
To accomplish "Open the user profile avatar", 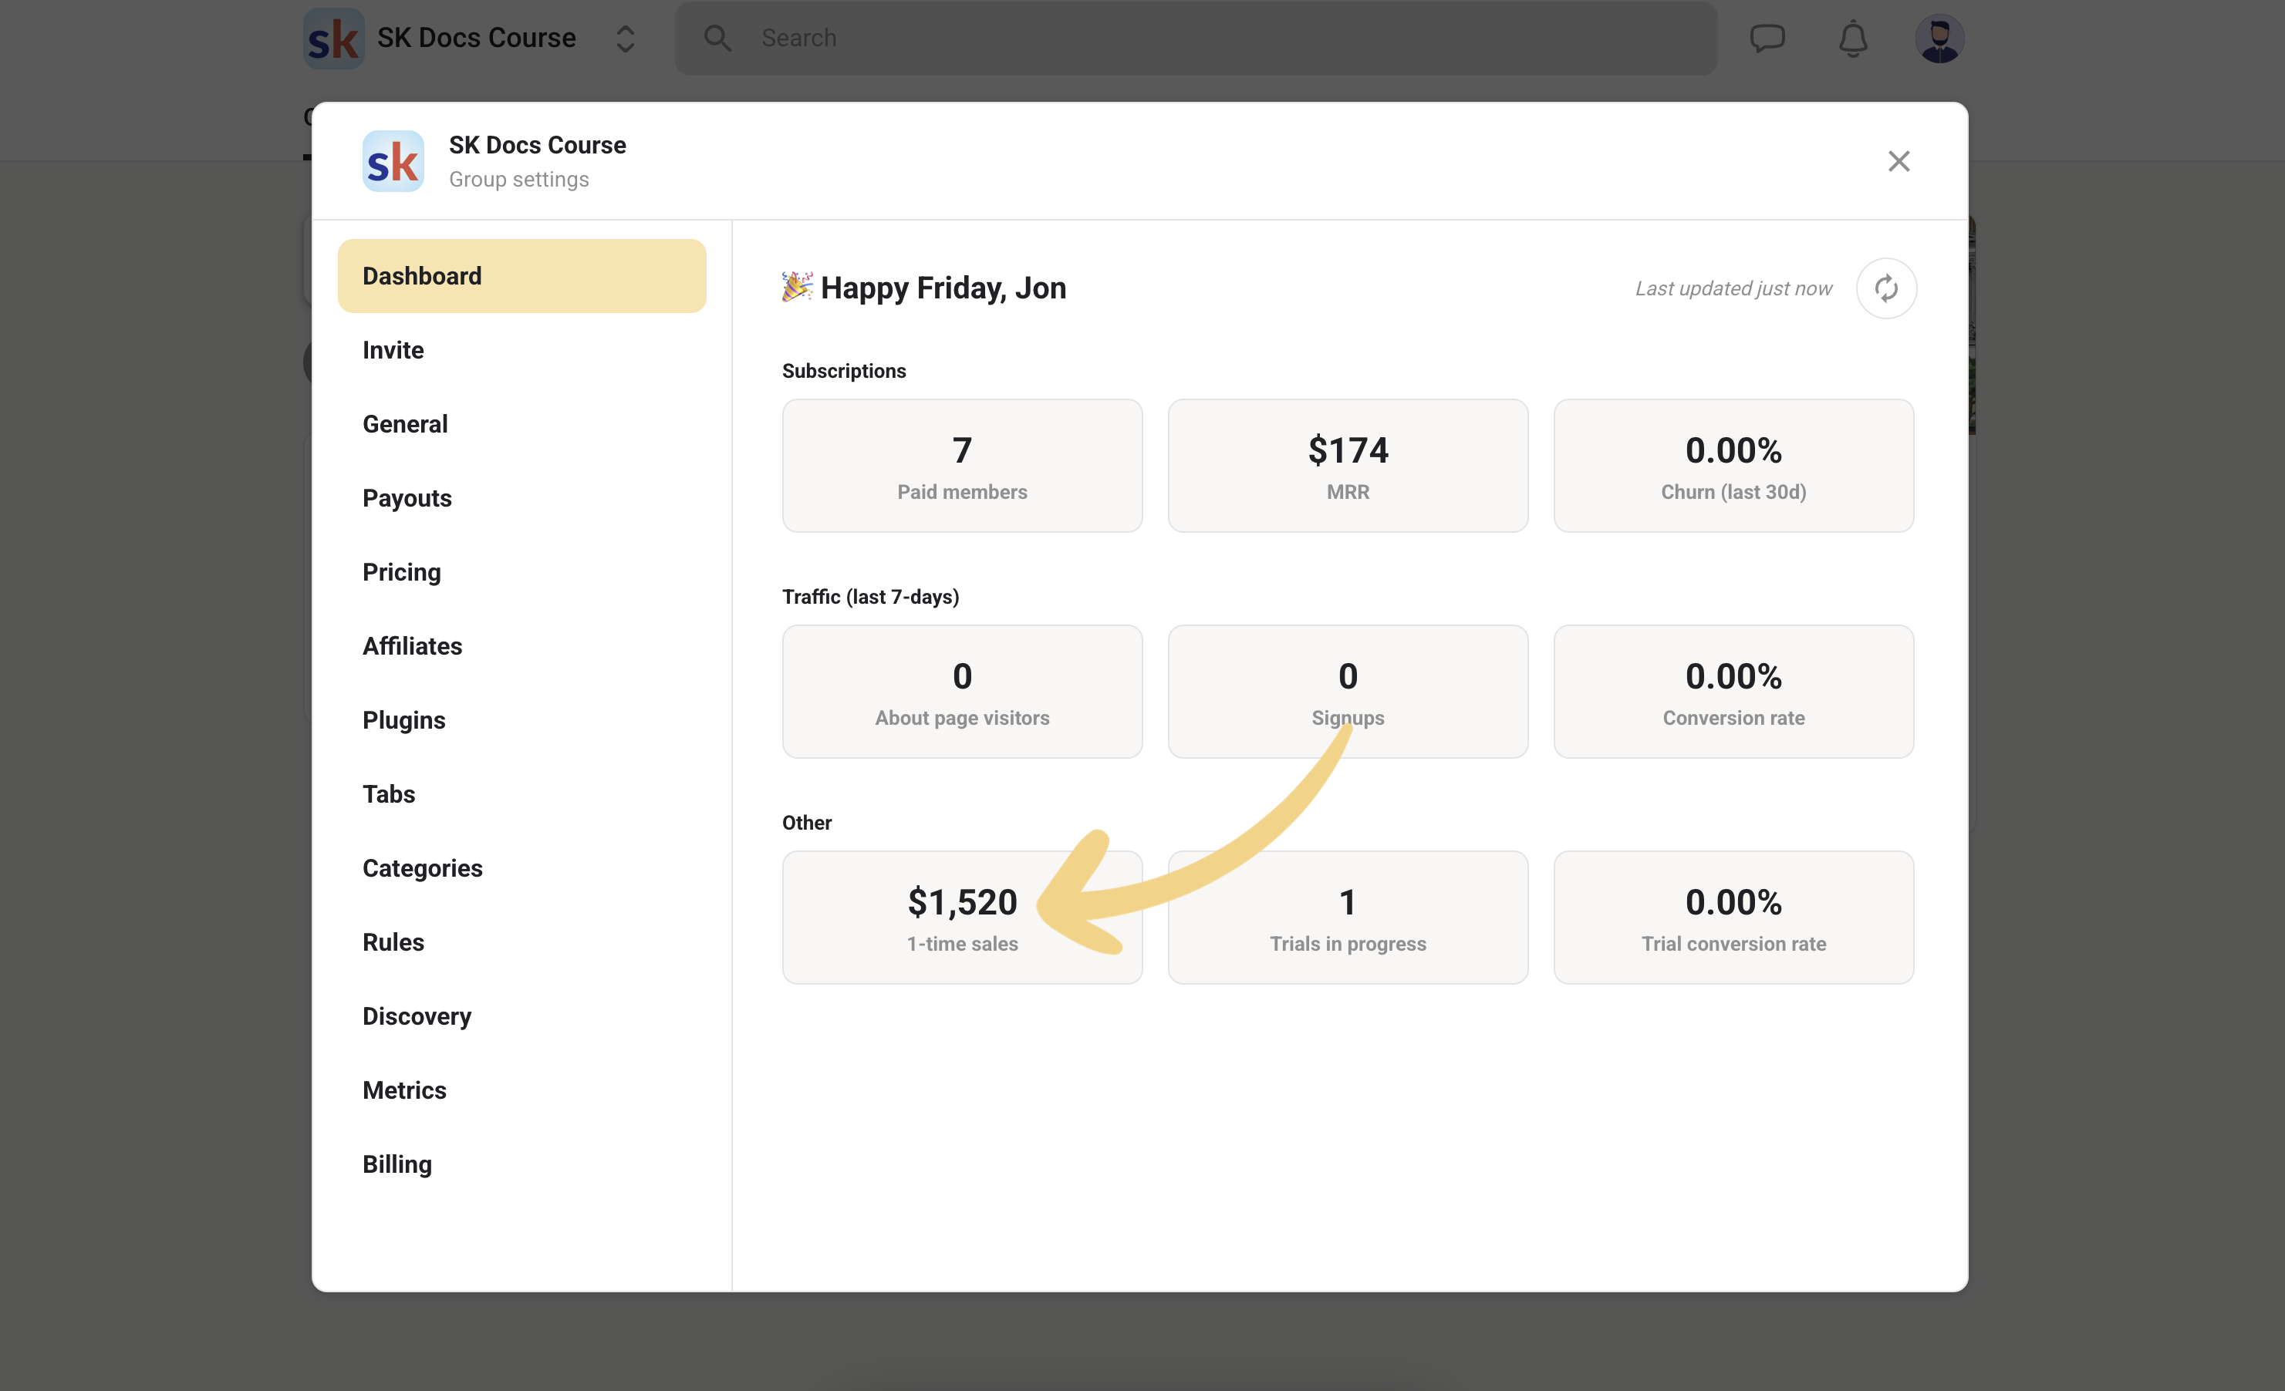I will click(1939, 38).
